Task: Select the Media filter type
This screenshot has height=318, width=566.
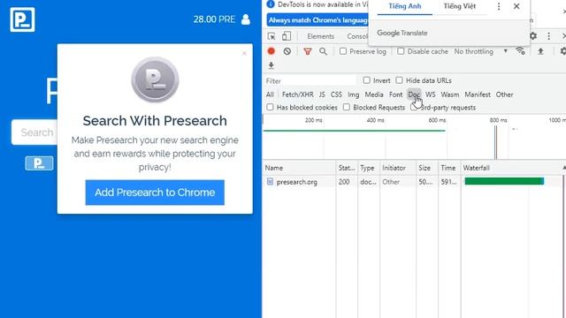Action: (374, 95)
